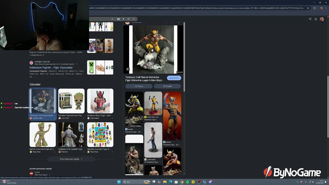Open the weather widget in the taskbar
The image size is (329, 185).
pyautogui.click(x=10, y=182)
